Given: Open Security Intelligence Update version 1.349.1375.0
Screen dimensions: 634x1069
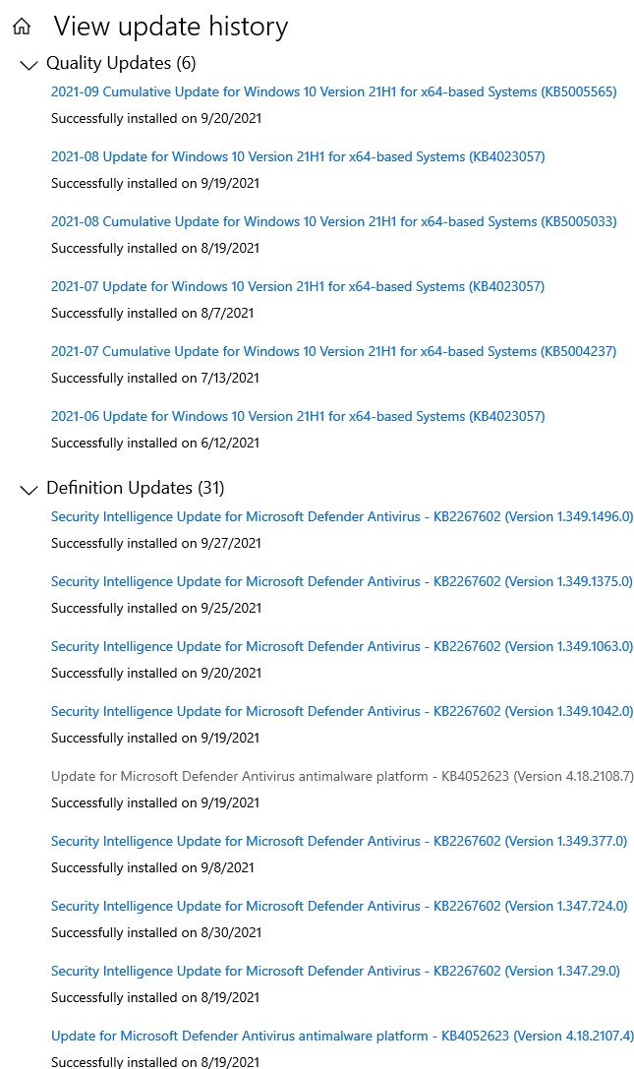Looking at the screenshot, I should click(x=342, y=581).
